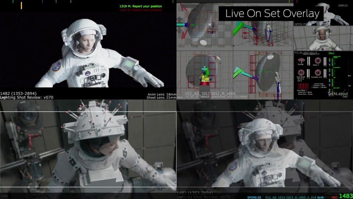Click the Roll rotation dial
The image size is (353, 199).
click(302, 73)
